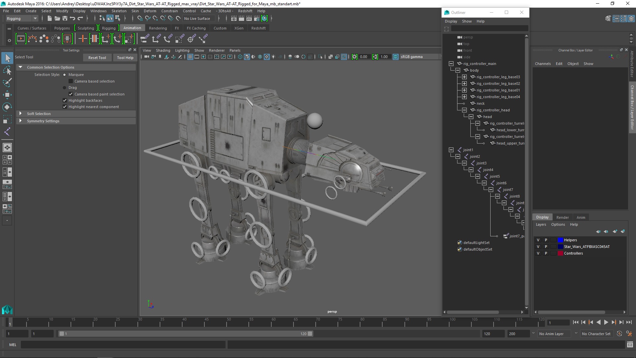This screenshot has width=636, height=358.
Task: Open the Skeleton menu
Action: pos(119,11)
